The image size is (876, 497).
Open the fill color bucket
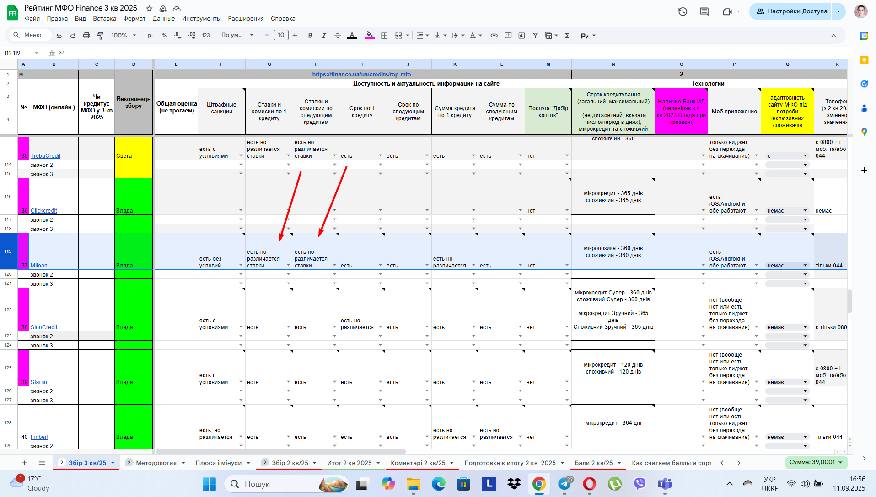point(370,35)
